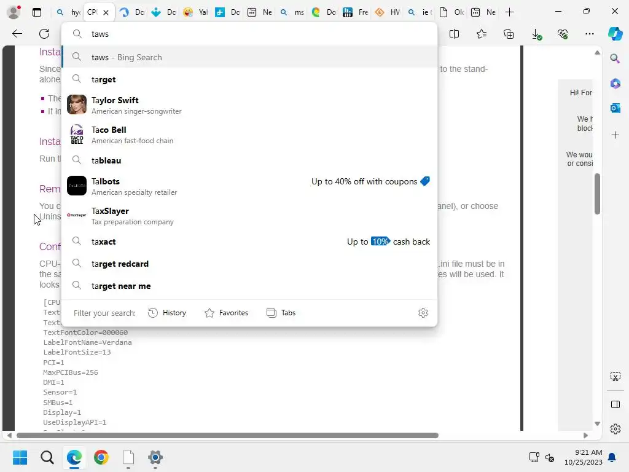629x472 pixels.
Task: Click 'UseDisplayAPI=1' line
Action: pyautogui.click(x=74, y=422)
